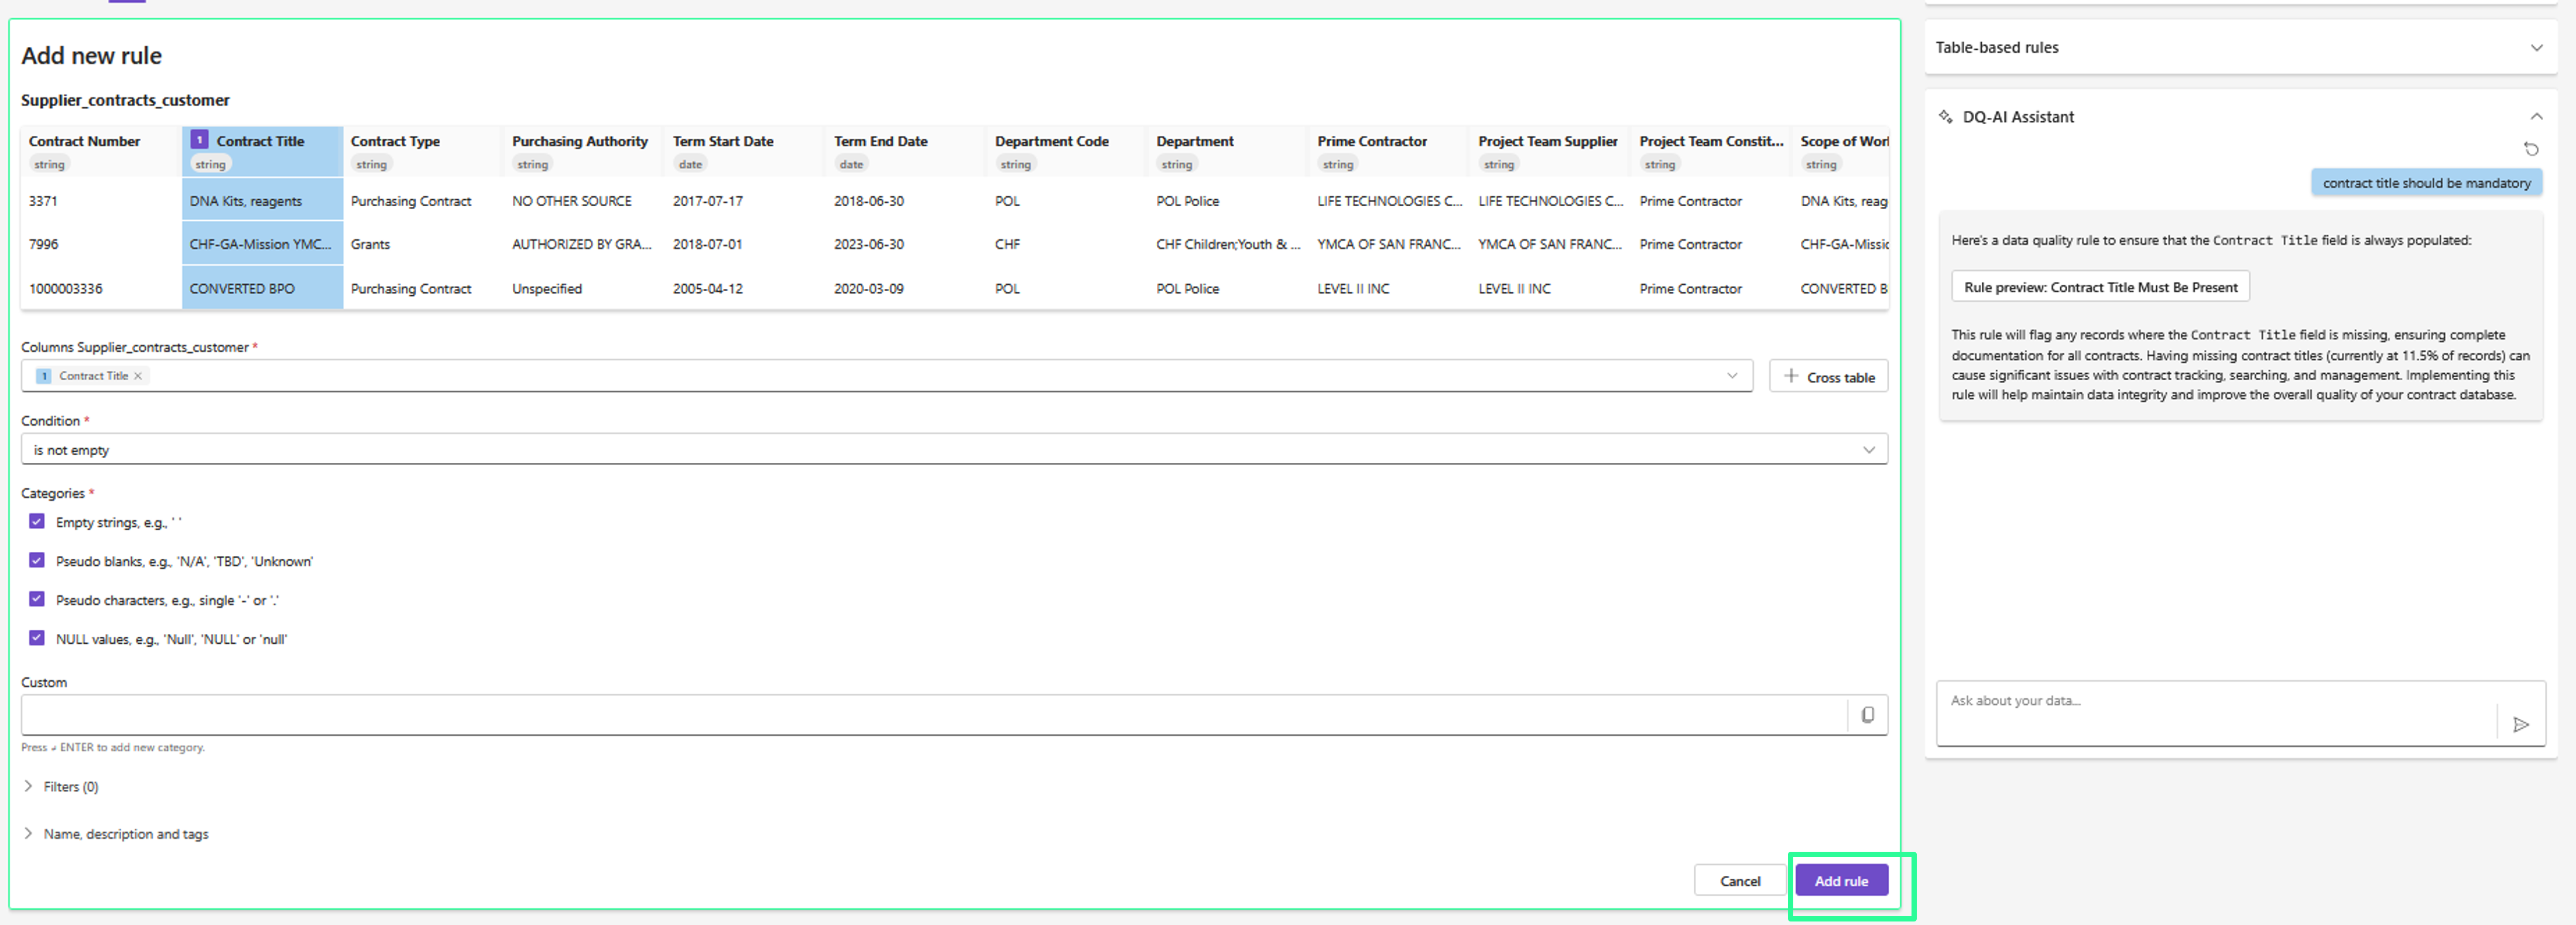The image size is (2576, 925).
Task: Click the send message arrow icon
Action: point(2520,724)
